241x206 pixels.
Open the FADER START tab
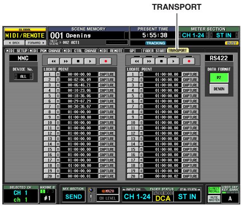[154, 51]
